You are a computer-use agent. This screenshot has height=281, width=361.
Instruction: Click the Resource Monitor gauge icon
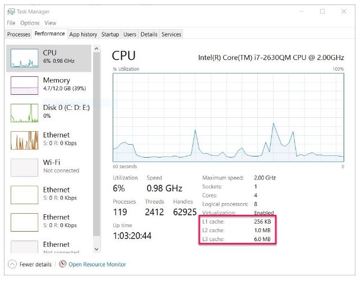click(x=62, y=264)
